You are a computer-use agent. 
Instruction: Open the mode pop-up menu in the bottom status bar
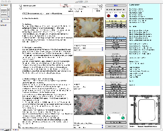click(x=16, y=130)
